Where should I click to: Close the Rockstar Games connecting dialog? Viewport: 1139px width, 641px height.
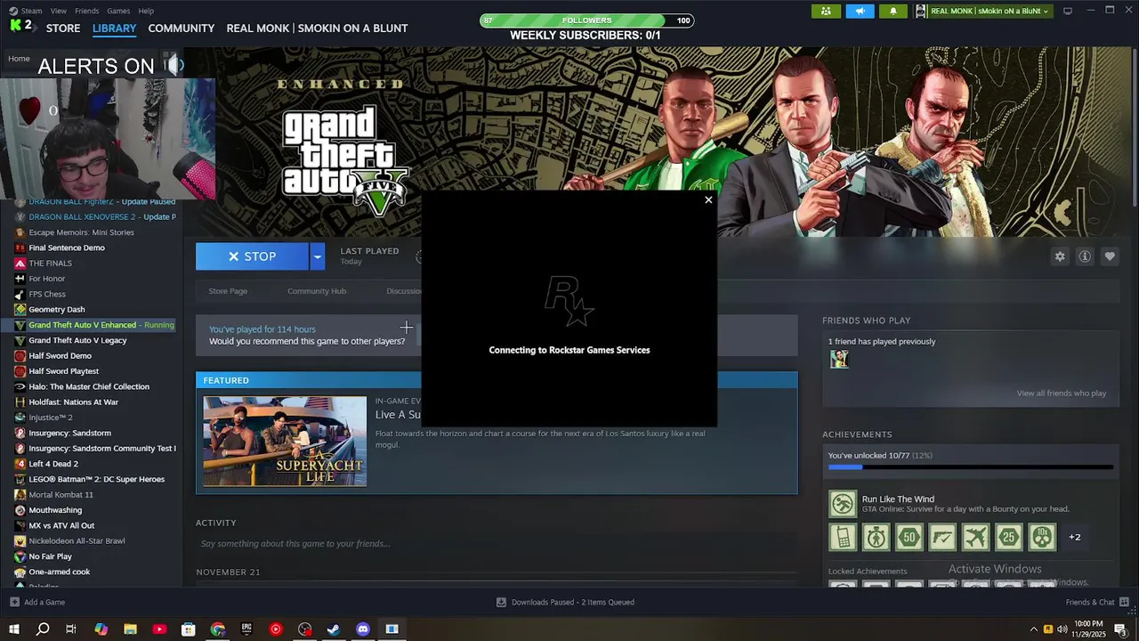tap(708, 199)
